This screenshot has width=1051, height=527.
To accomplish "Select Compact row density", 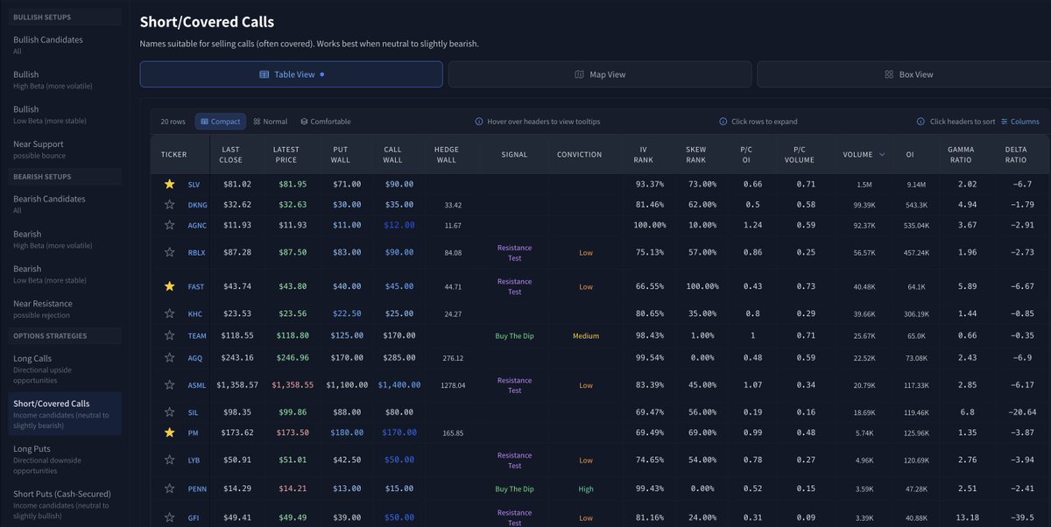I will [x=221, y=122].
